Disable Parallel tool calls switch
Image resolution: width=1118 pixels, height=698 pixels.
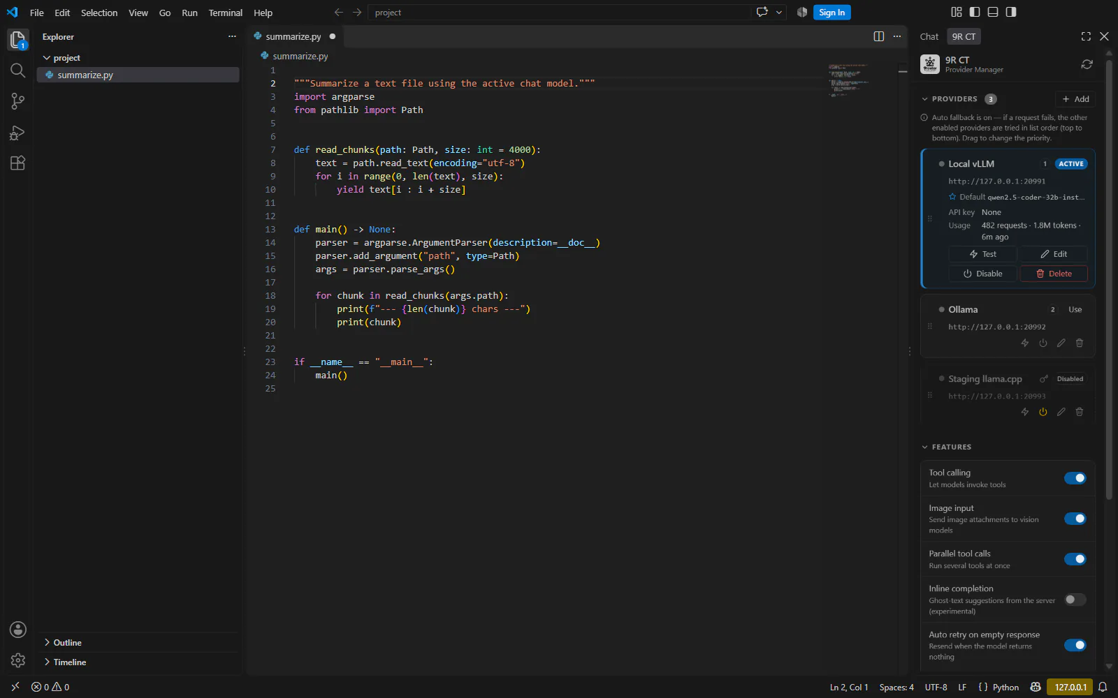click(x=1075, y=559)
